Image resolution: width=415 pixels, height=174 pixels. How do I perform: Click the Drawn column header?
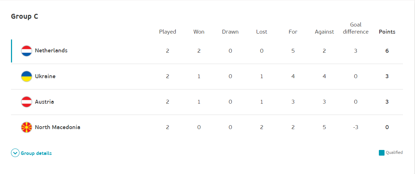tap(230, 32)
